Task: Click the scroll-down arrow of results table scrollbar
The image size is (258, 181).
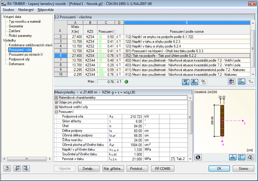Action: tap(253, 75)
